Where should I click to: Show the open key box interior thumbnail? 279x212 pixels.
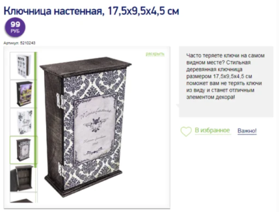point(22,178)
